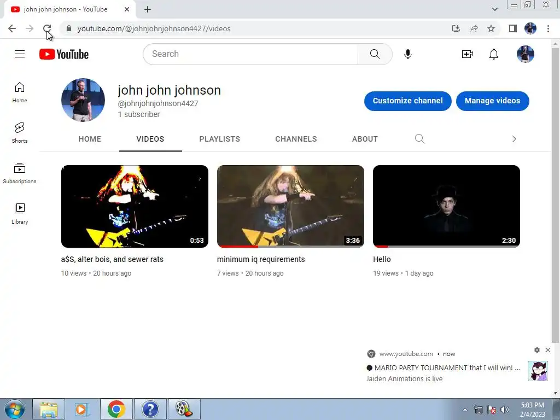Screen dimensions: 560x420
Task: Open video title a$S, alter bois, and sewer rats
Action: click(x=112, y=259)
